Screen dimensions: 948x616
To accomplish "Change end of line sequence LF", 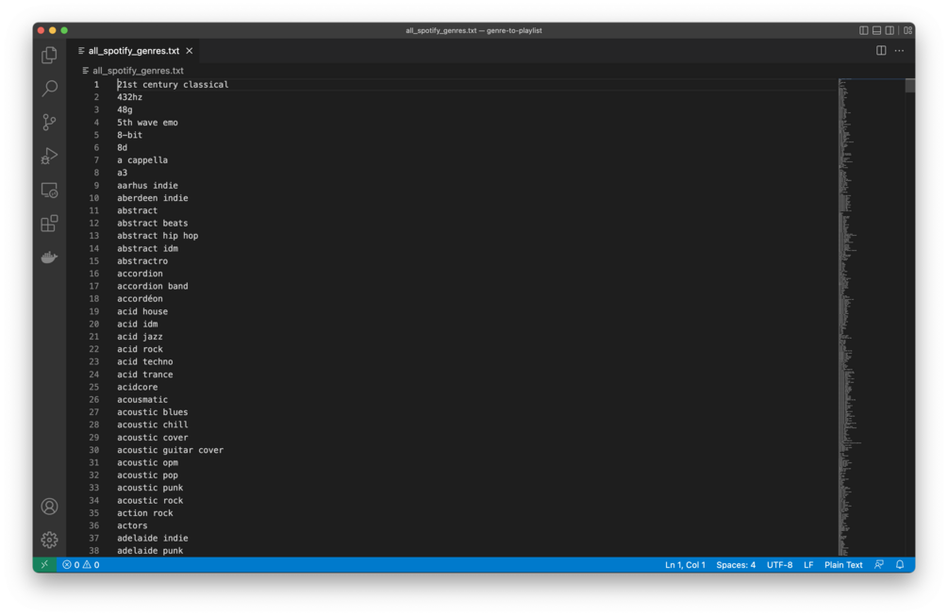I will point(808,565).
